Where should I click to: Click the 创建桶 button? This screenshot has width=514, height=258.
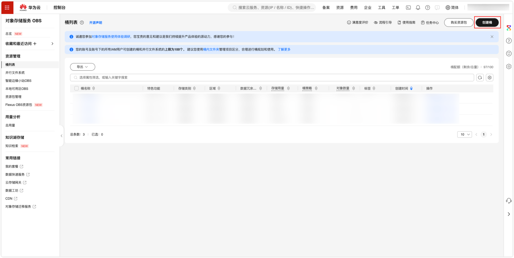(x=487, y=22)
